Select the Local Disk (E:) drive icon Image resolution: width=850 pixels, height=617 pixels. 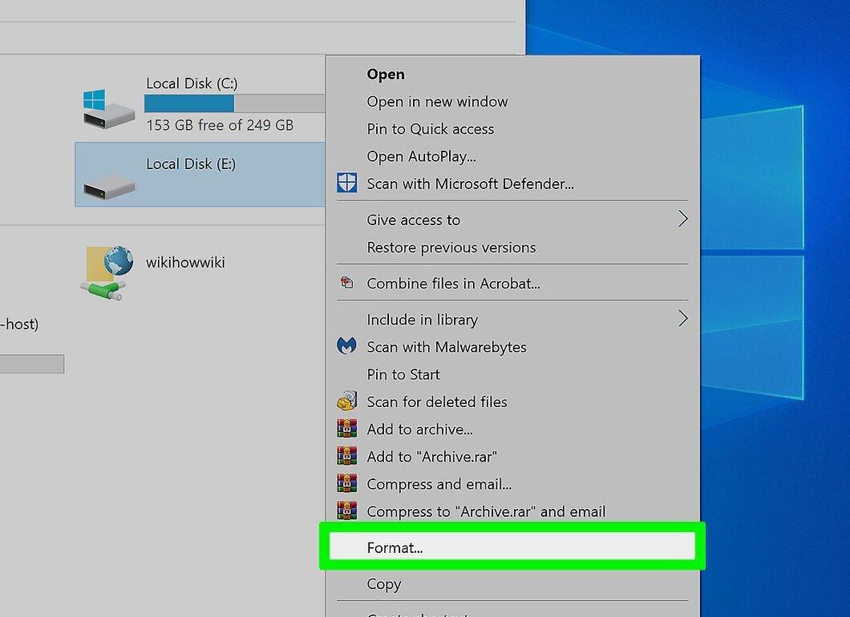(109, 187)
